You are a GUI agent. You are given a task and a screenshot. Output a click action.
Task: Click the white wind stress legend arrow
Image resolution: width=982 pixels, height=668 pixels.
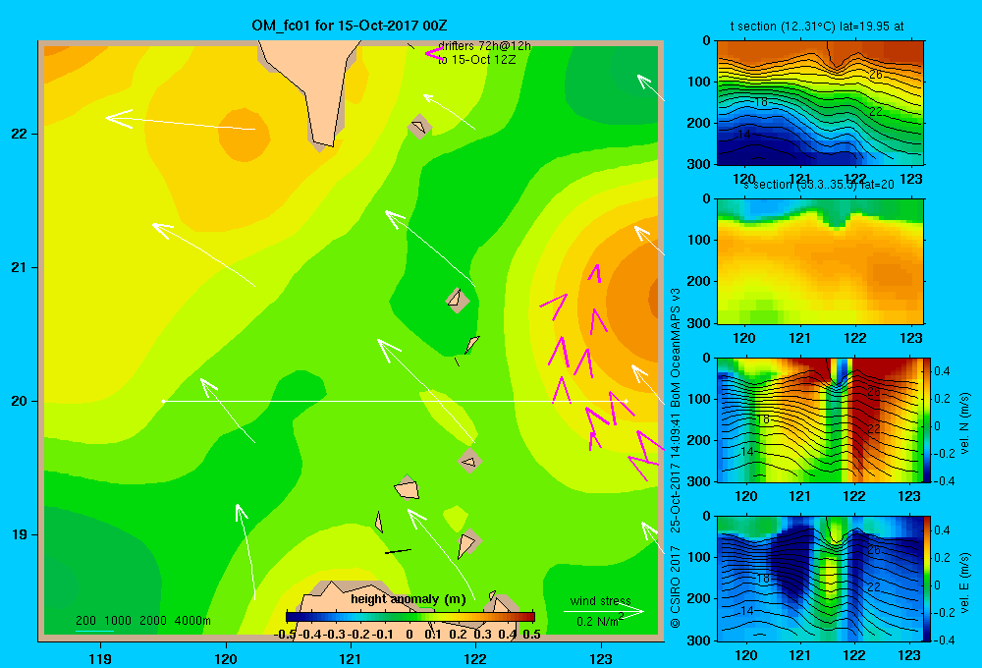pos(604,611)
